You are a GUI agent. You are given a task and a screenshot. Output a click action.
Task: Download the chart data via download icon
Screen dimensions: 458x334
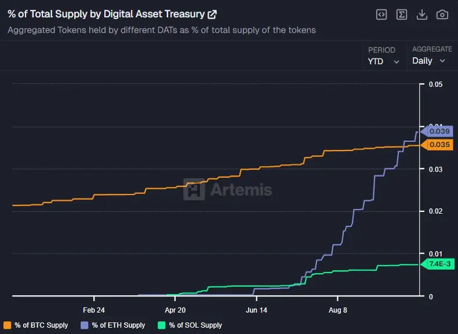[422, 14]
